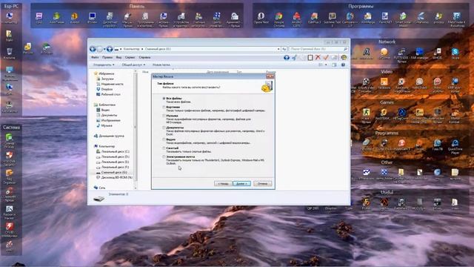The height and width of the screenshot is (267, 474).
Task: Close the Recuva wizard dialog
Action: click(x=270, y=76)
